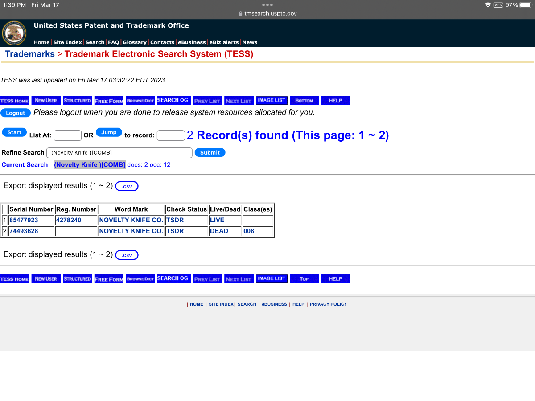Screen dimensions: 535x401
Task: Click class 008 link
Action: (249, 231)
